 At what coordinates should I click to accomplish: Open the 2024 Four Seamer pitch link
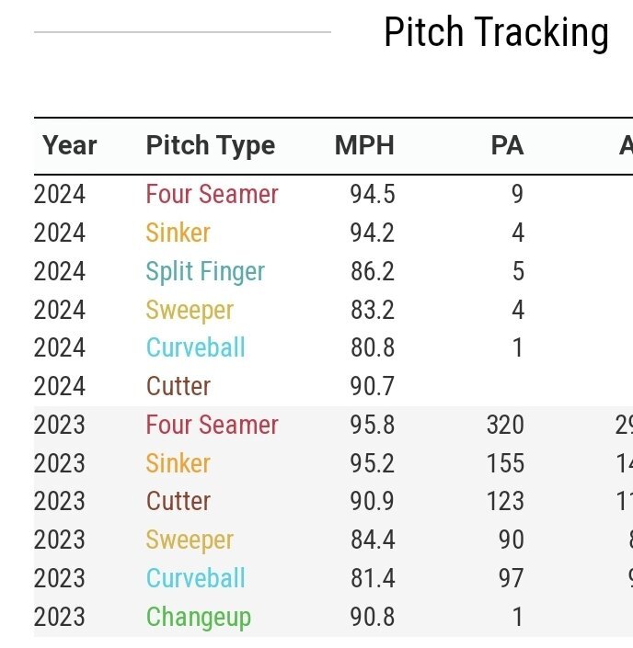[x=212, y=195]
